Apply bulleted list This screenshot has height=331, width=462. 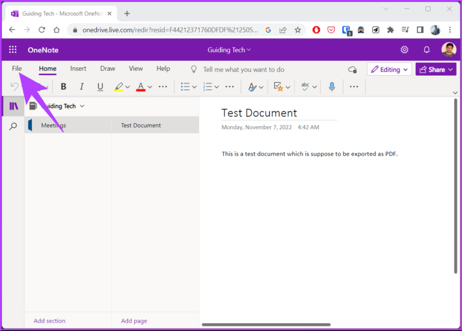[x=185, y=87]
